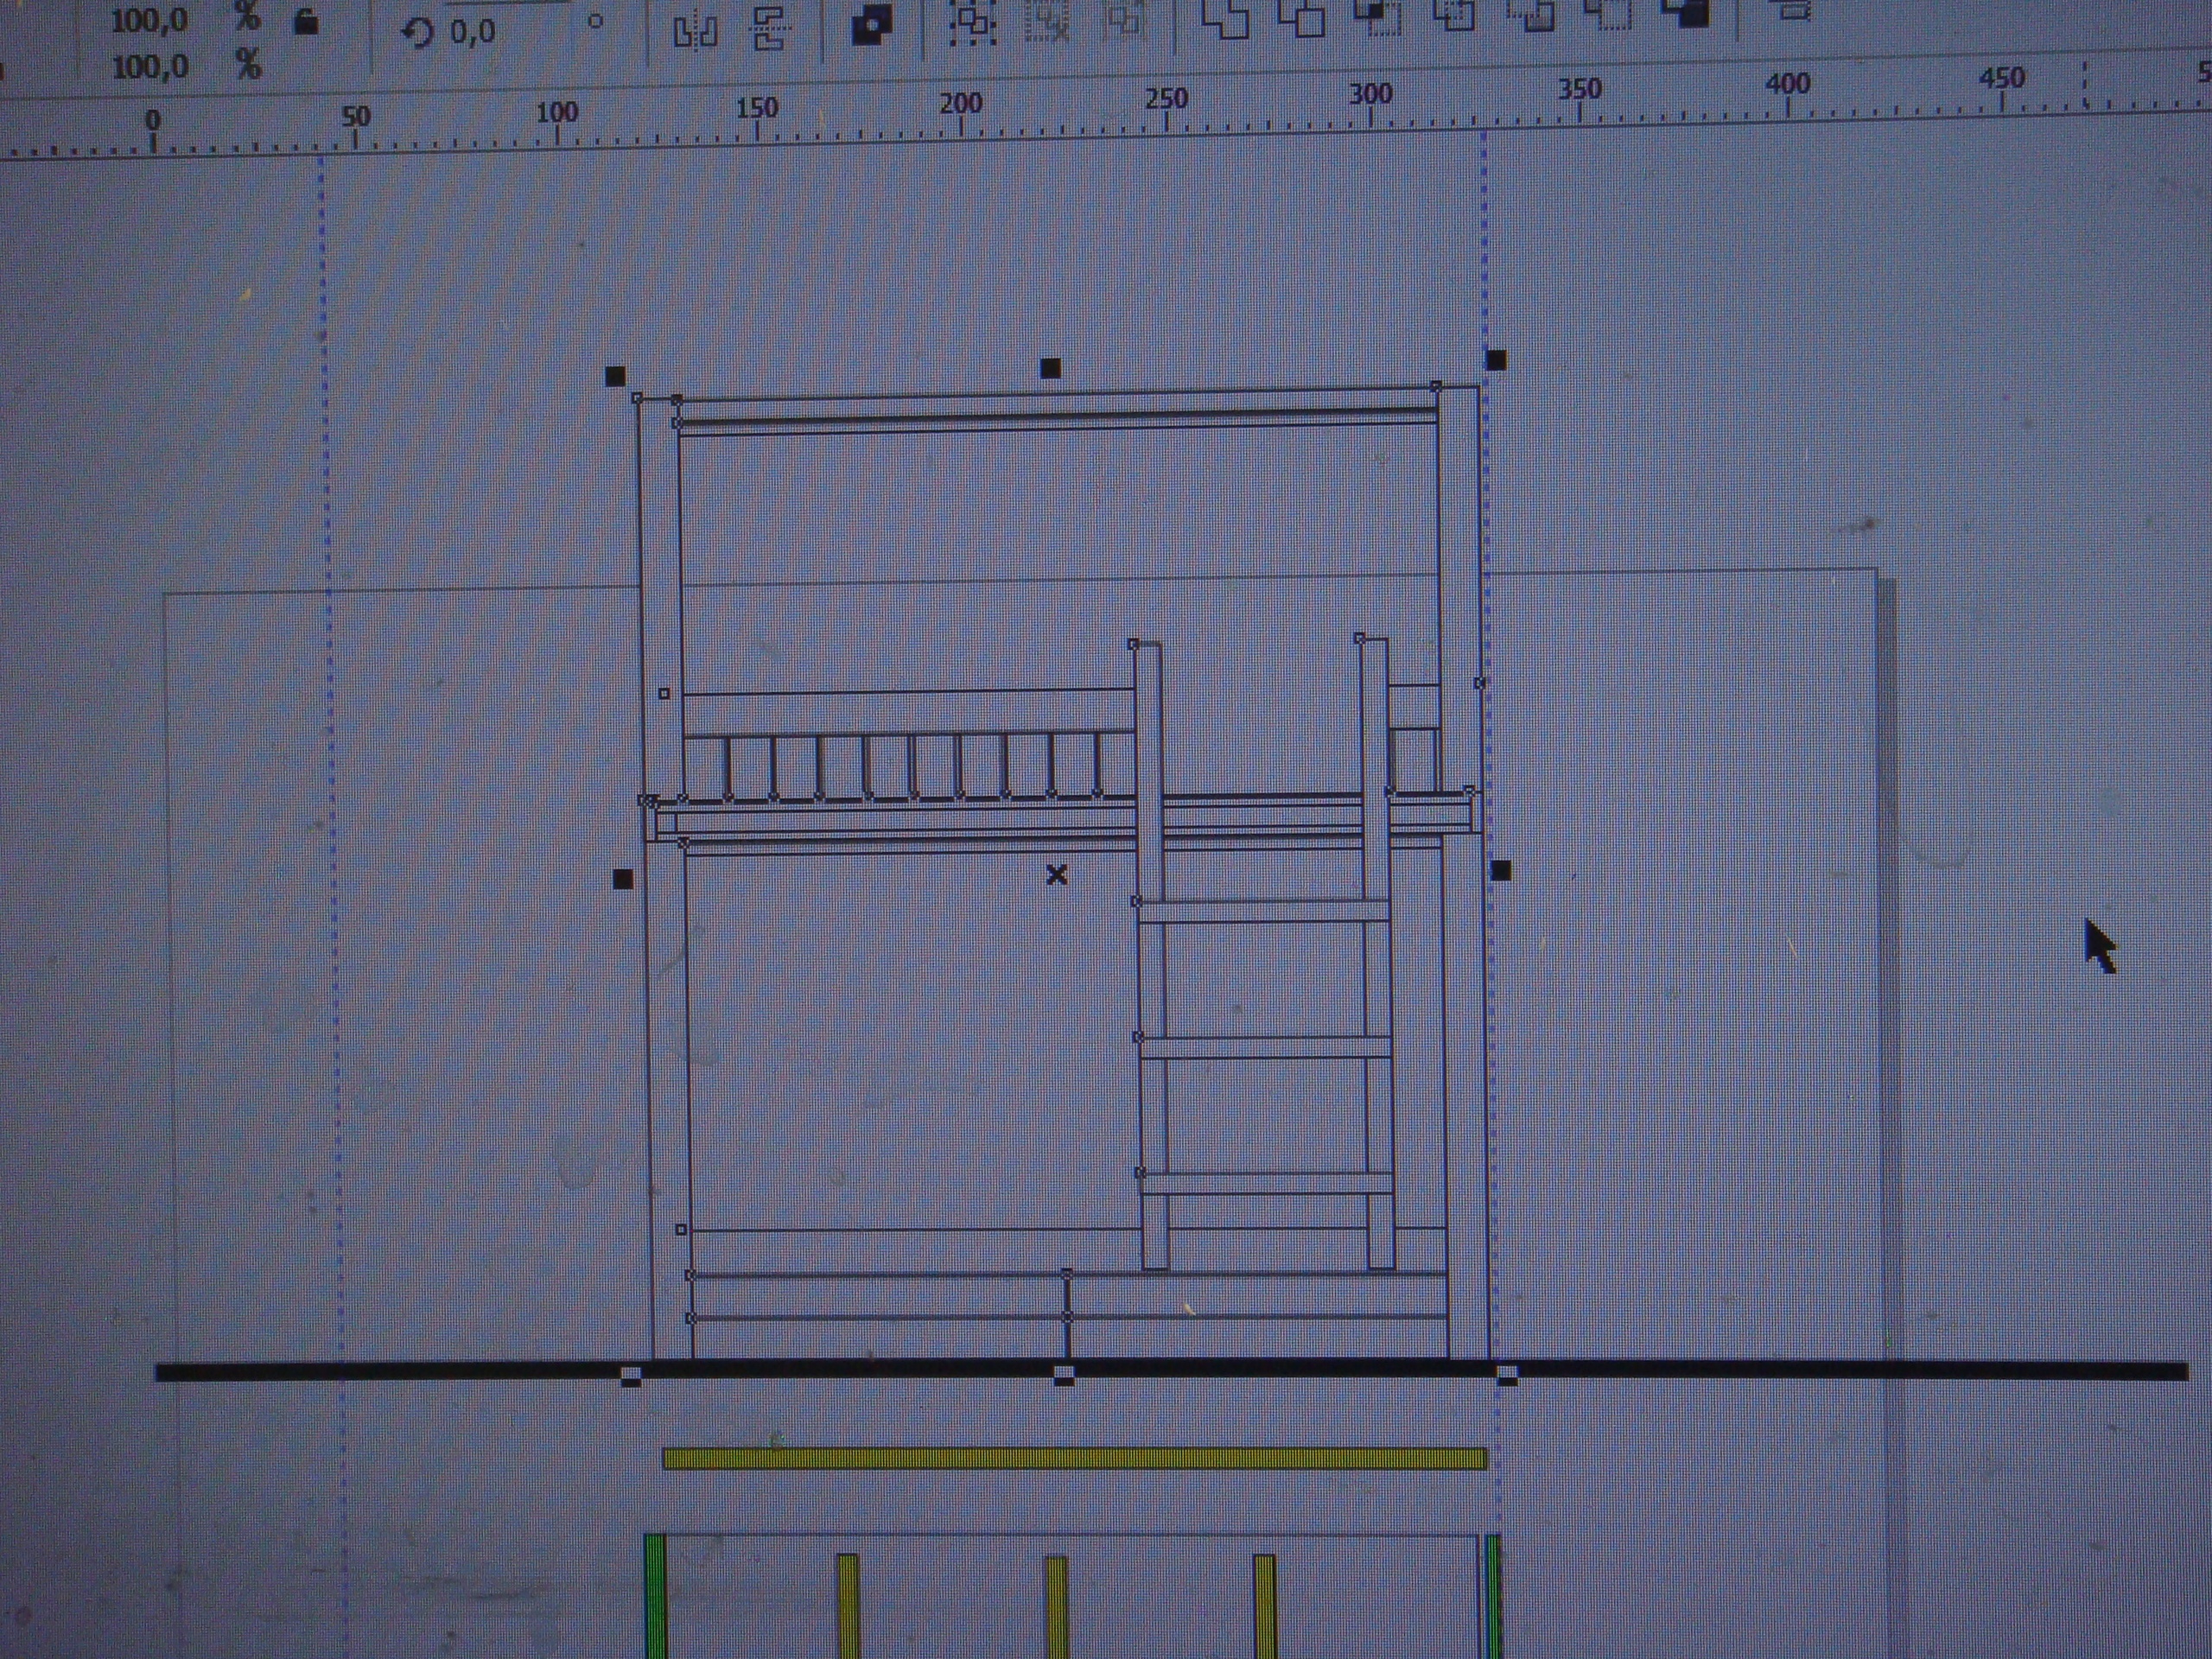Weld the selected objects

[1225, 17]
